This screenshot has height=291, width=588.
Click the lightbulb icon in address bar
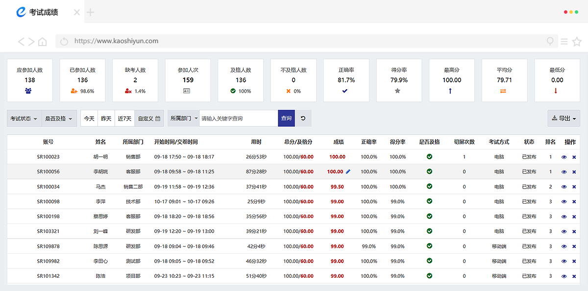551,42
